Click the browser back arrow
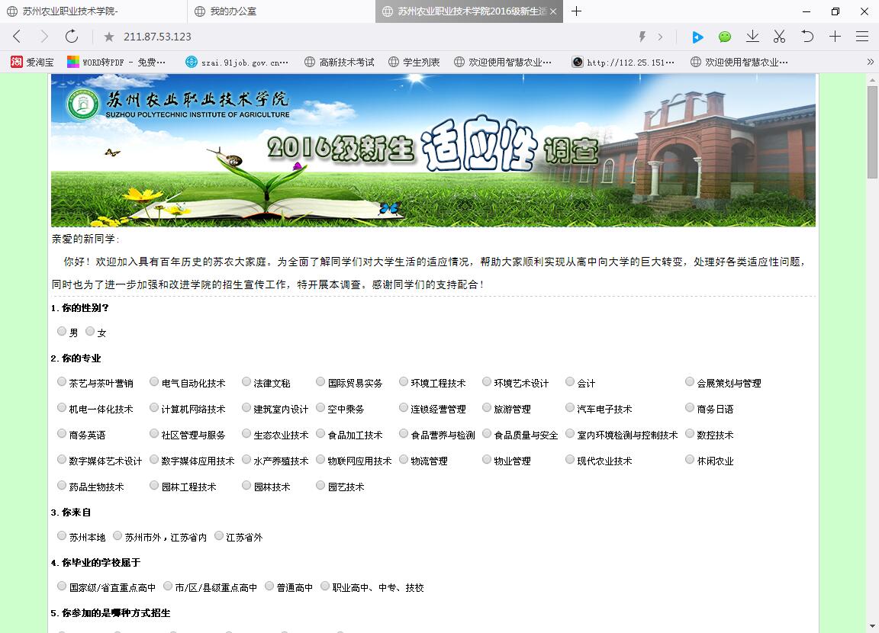The image size is (879, 633). coord(17,37)
